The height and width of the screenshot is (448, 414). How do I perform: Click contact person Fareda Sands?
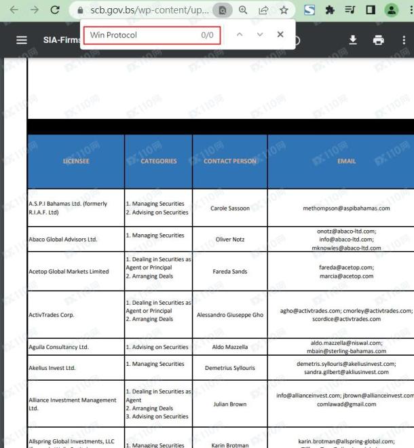[x=230, y=272]
